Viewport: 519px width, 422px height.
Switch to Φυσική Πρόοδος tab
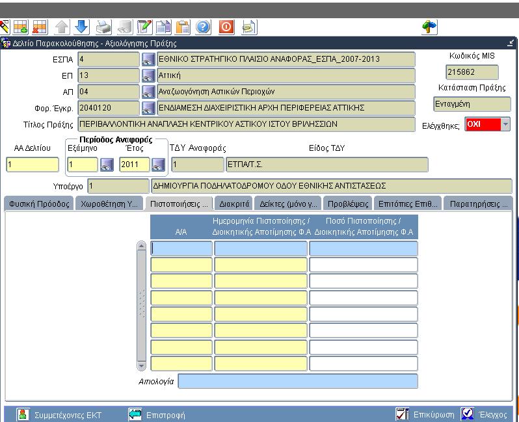[39, 204]
